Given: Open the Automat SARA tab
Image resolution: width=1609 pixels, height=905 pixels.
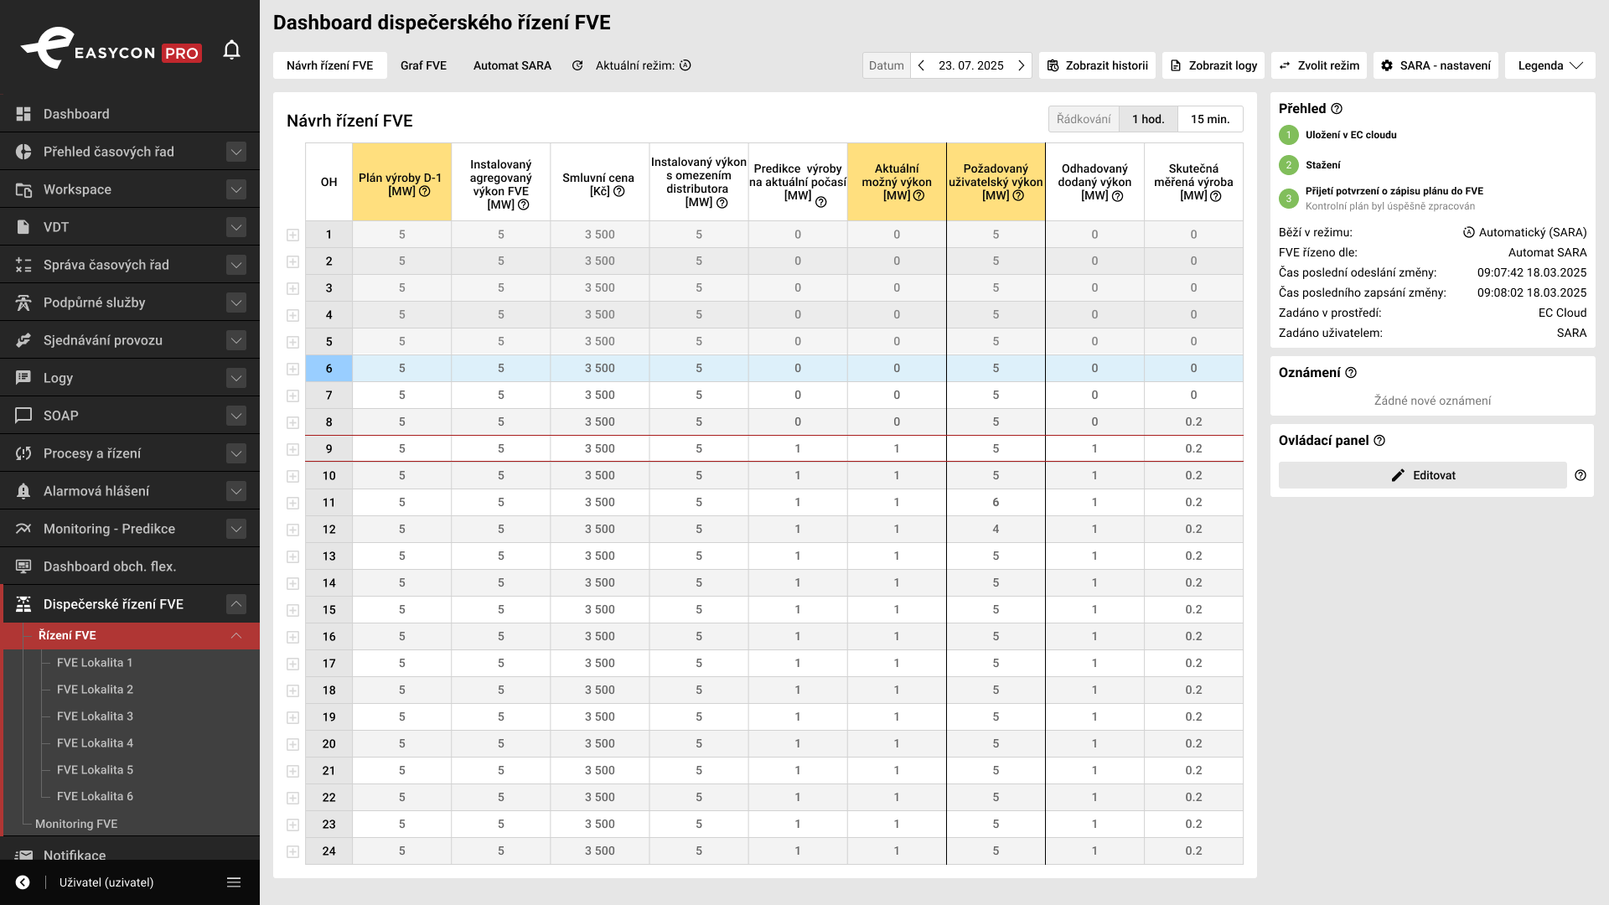Looking at the screenshot, I should tap(512, 65).
